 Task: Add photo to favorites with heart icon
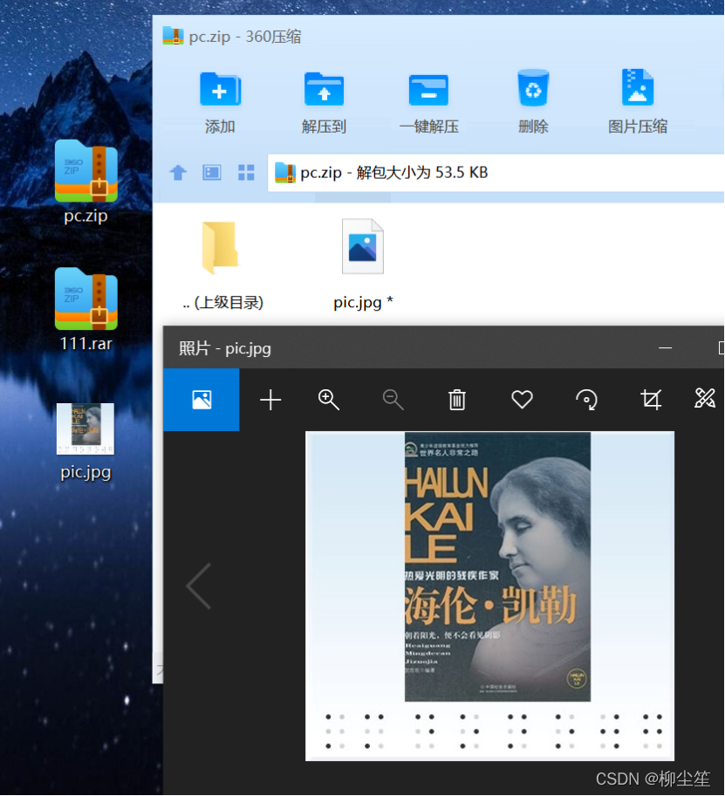point(522,400)
